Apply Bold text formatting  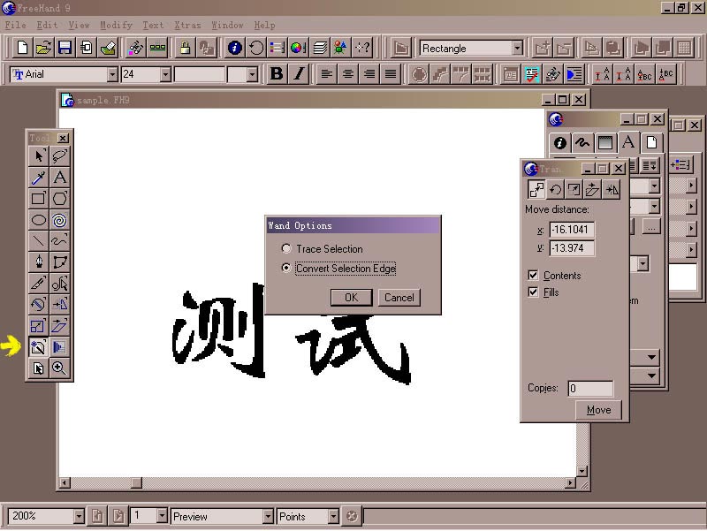click(277, 74)
